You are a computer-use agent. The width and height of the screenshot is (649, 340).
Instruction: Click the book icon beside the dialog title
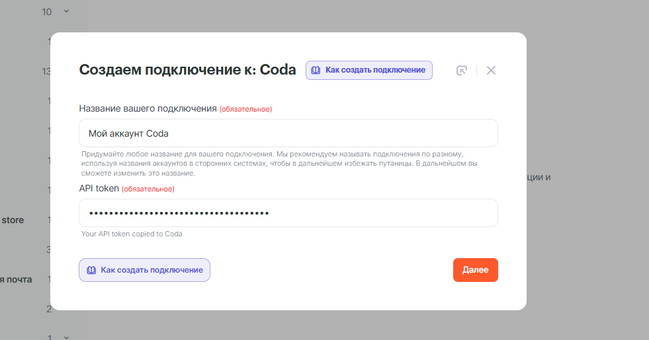(x=316, y=70)
